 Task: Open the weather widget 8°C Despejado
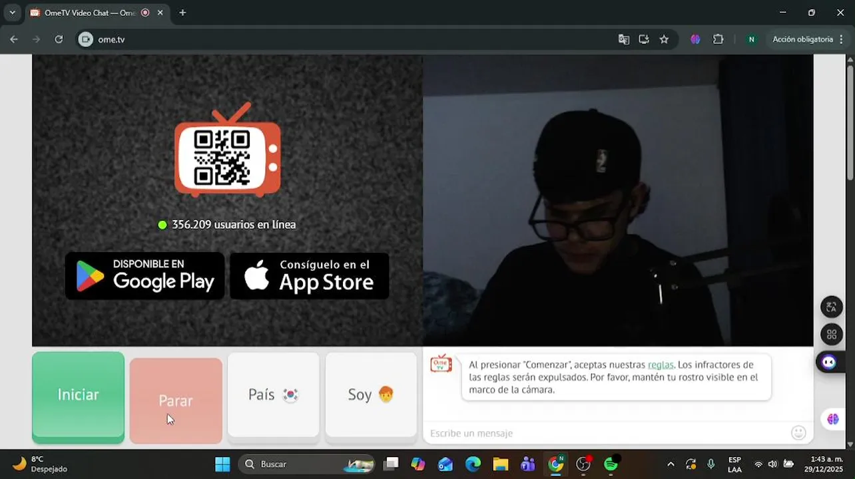[40, 464]
